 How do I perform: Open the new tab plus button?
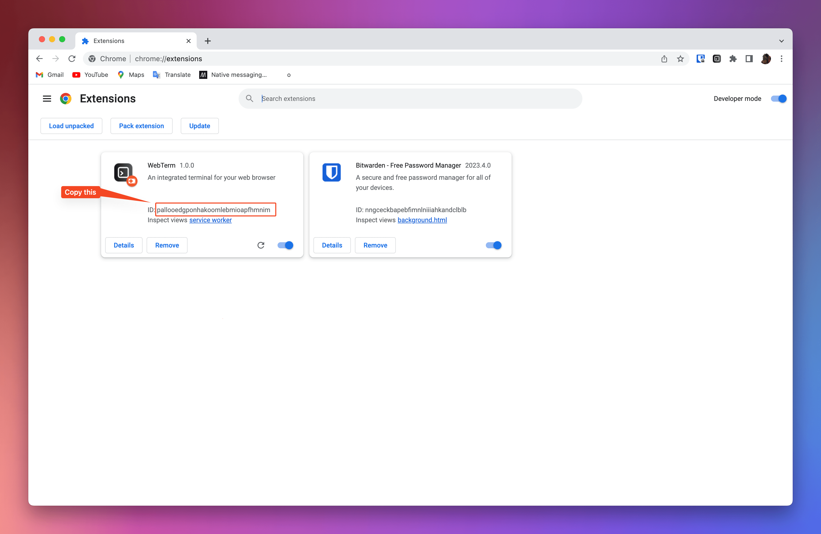[208, 41]
